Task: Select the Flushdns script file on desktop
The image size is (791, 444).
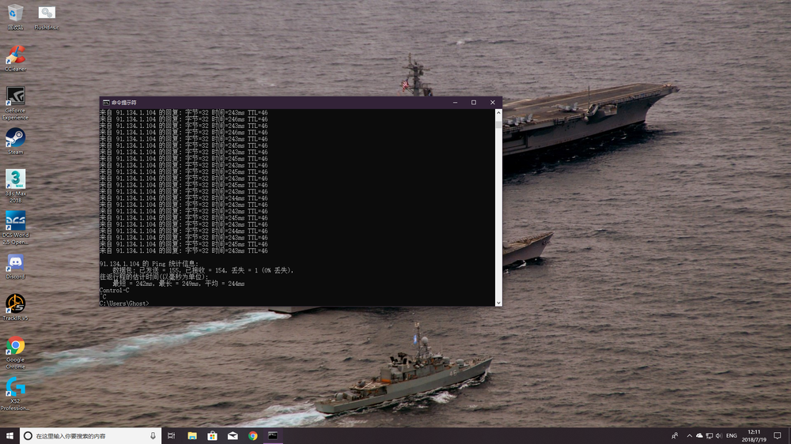Action: (47, 16)
